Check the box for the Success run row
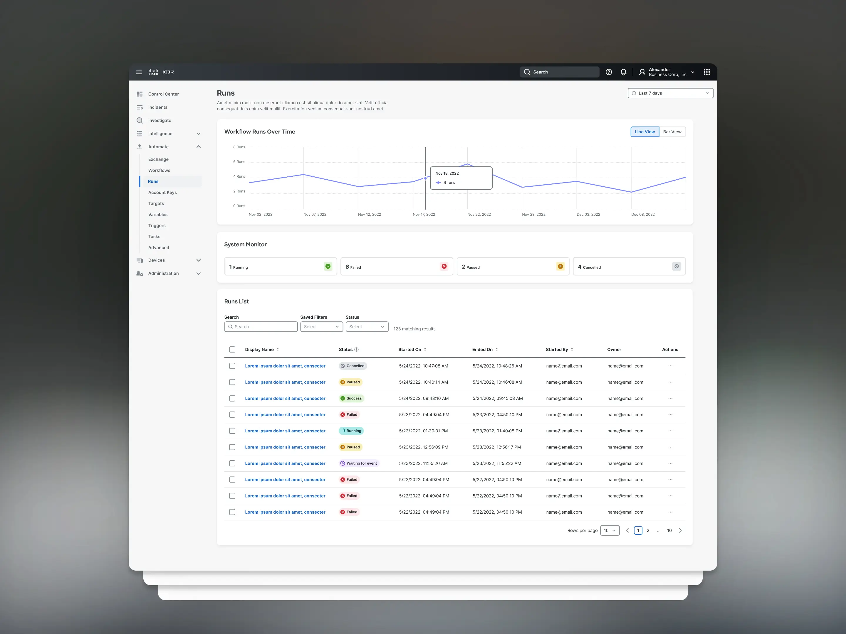The width and height of the screenshot is (846, 634). click(232, 399)
